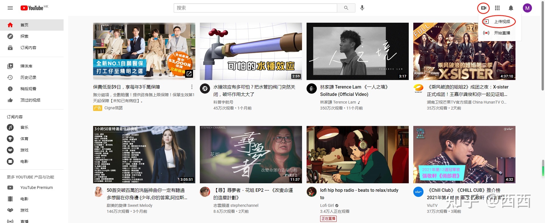This screenshot has width=545, height=223.
Task: Click the 林家謙 Terence Lam channel avatar
Action: tap(312, 89)
